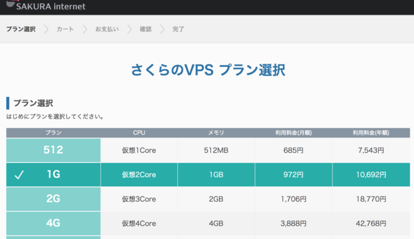The width and height of the screenshot is (414, 239).
Task: Click the CPU column header
Action: 139,133
